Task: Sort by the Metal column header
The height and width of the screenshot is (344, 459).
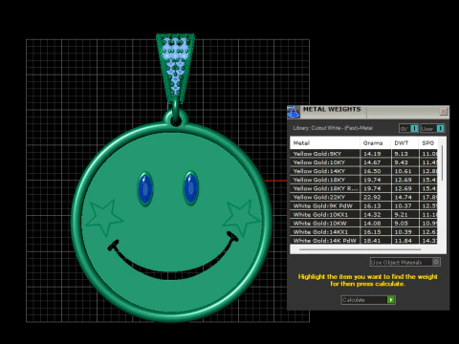Action: click(x=325, y=143)
